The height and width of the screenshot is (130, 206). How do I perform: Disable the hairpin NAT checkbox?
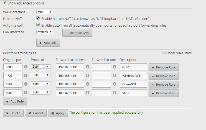[38, 19]
